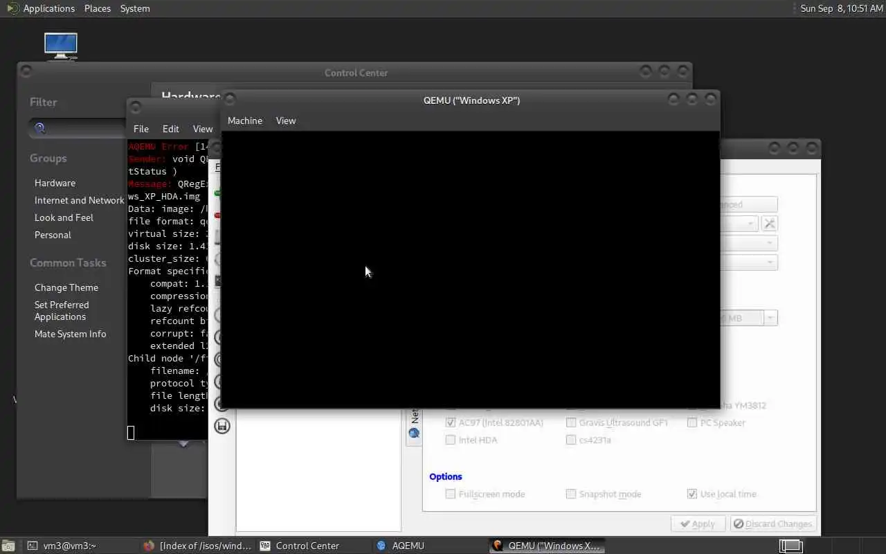Click the Discard Changes button
Screen dimensions: 886x554
[x=772, y=524]
